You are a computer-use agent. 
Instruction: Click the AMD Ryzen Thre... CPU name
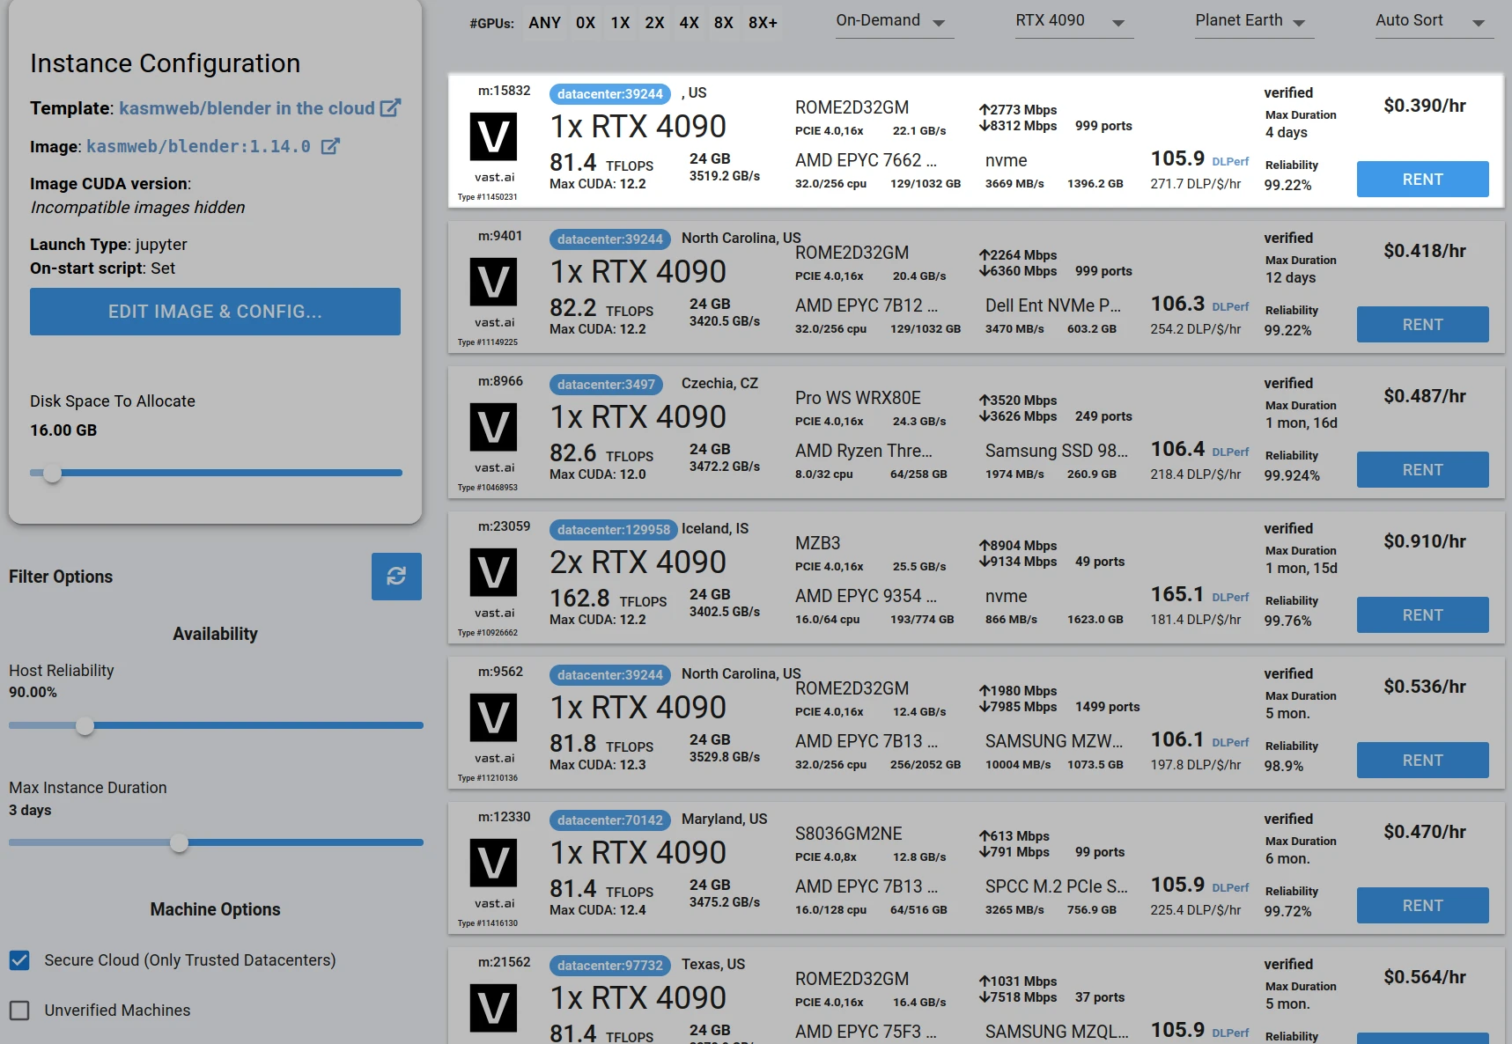pos(863,451)
